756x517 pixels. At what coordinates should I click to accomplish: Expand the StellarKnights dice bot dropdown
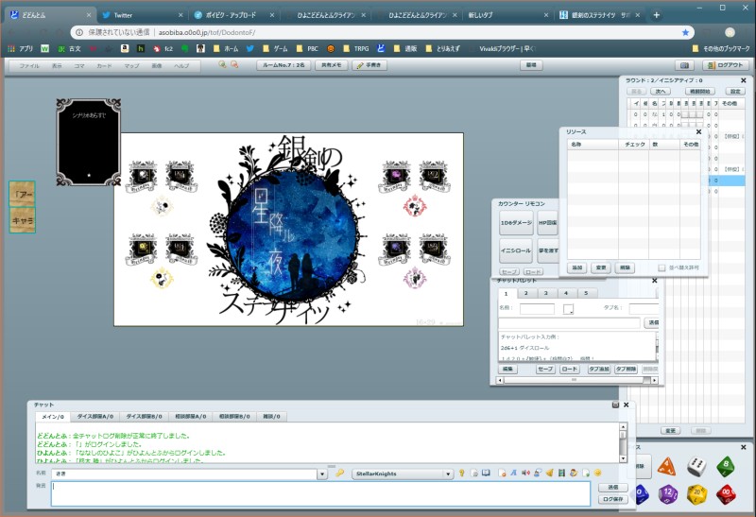click(448, 473)
